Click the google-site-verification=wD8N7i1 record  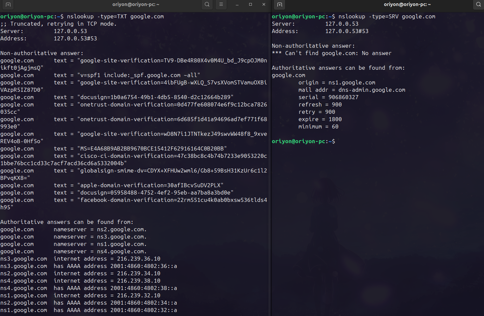tap(134, 137)
